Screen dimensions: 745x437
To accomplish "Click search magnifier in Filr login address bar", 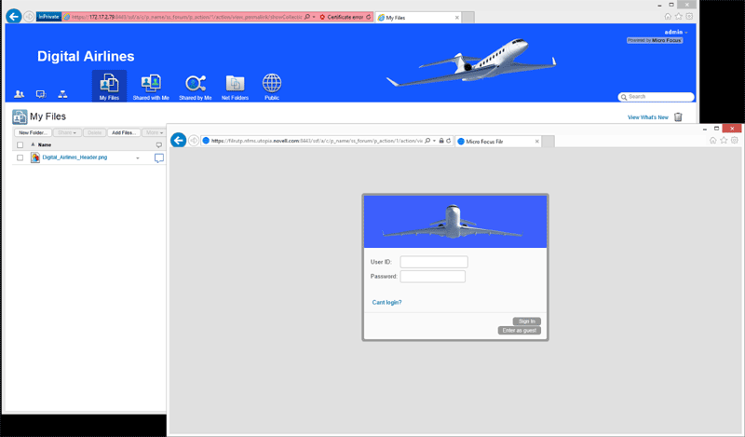I will pyautogui.click(x=427, y=141).
